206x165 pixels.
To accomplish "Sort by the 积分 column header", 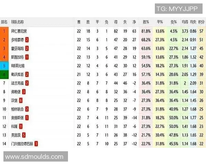I will click(x=201, y=22).
